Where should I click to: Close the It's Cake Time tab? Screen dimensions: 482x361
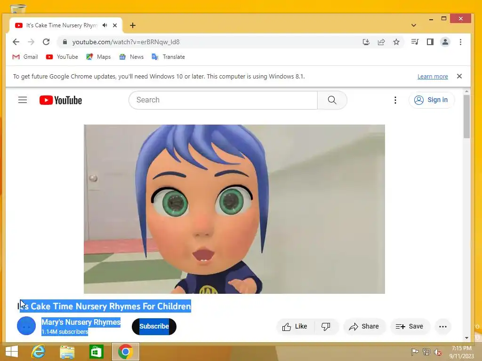pos(115,25)
